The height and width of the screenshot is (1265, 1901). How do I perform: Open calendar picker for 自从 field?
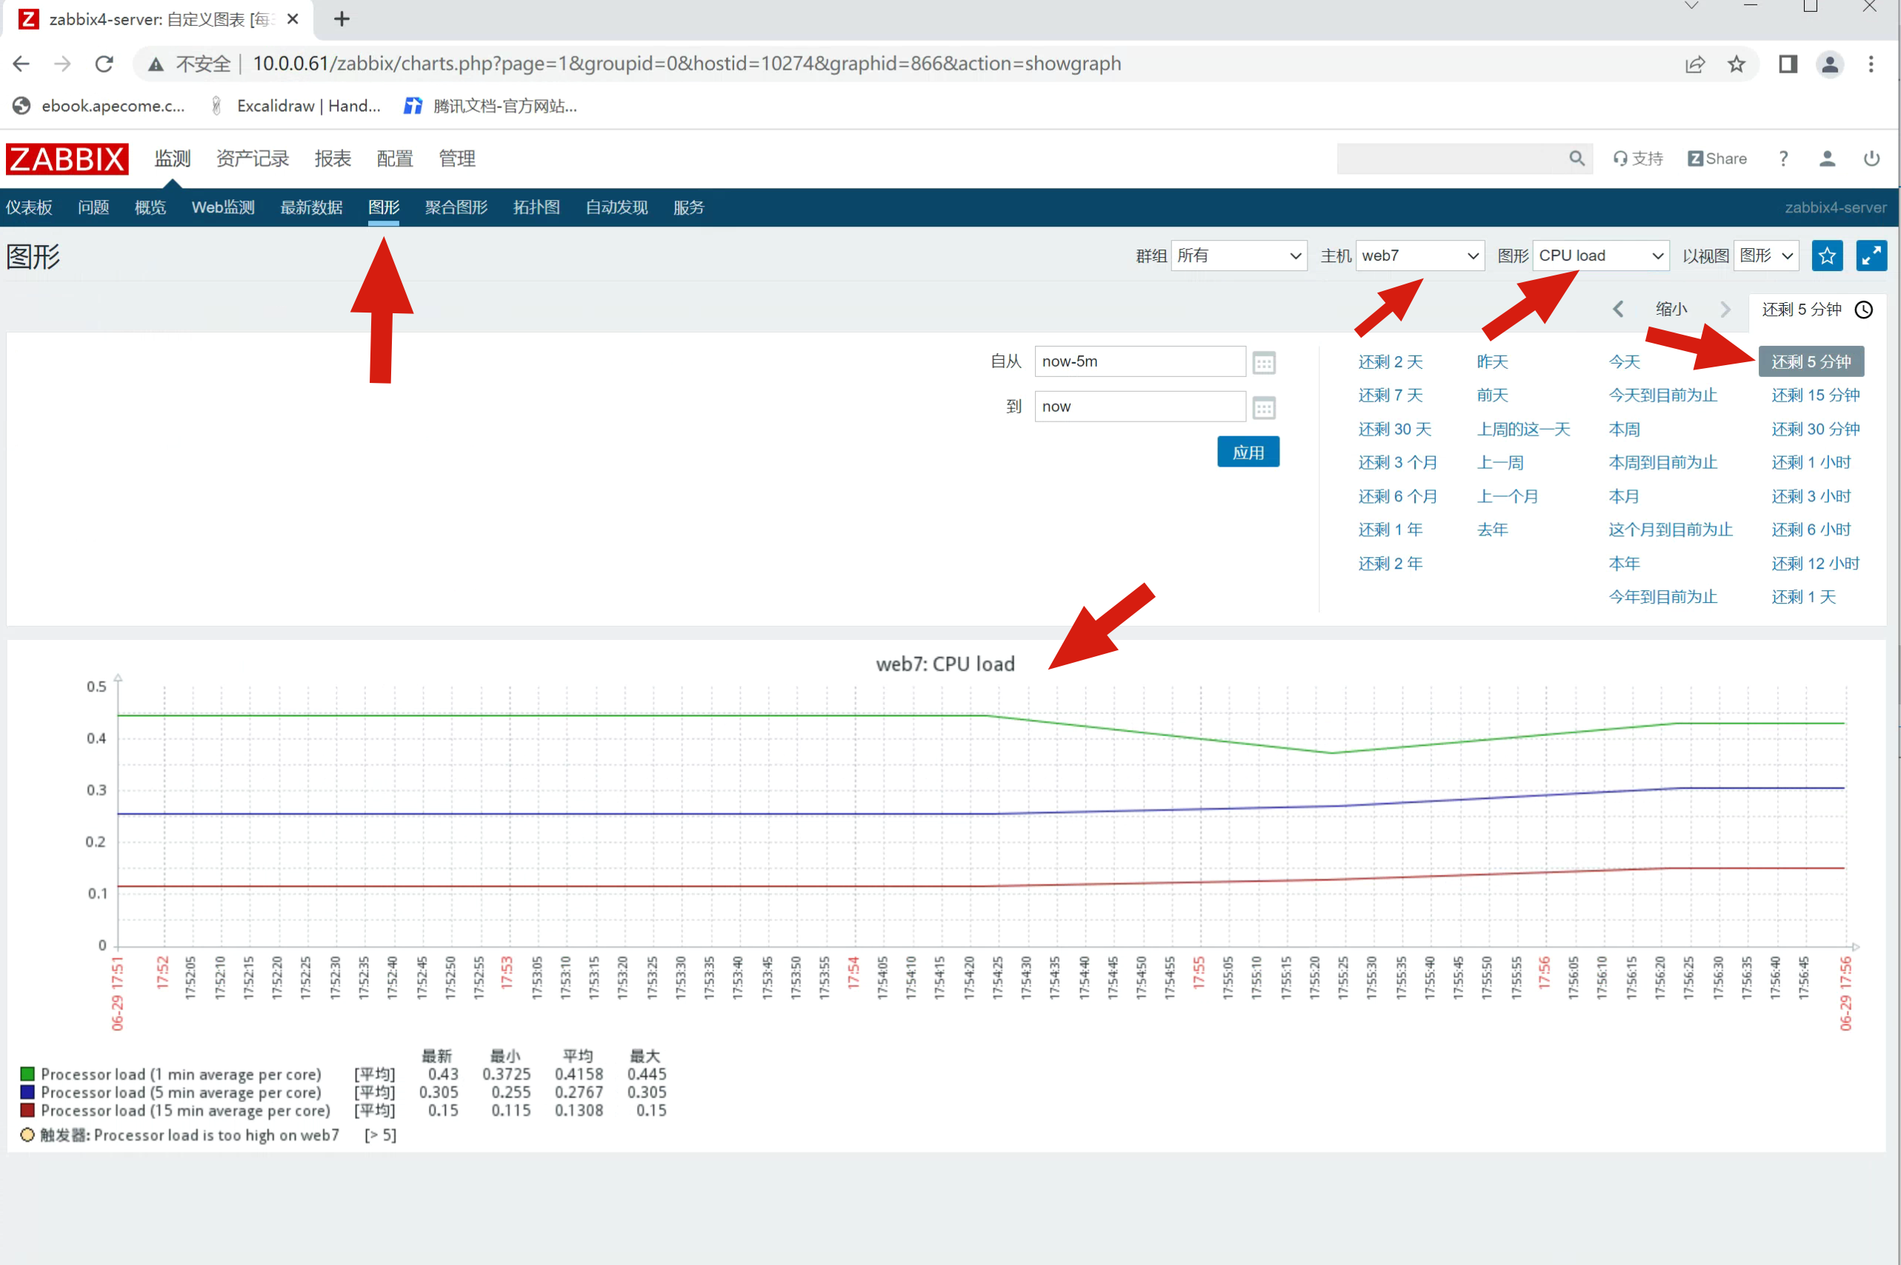click(1264, 363)
